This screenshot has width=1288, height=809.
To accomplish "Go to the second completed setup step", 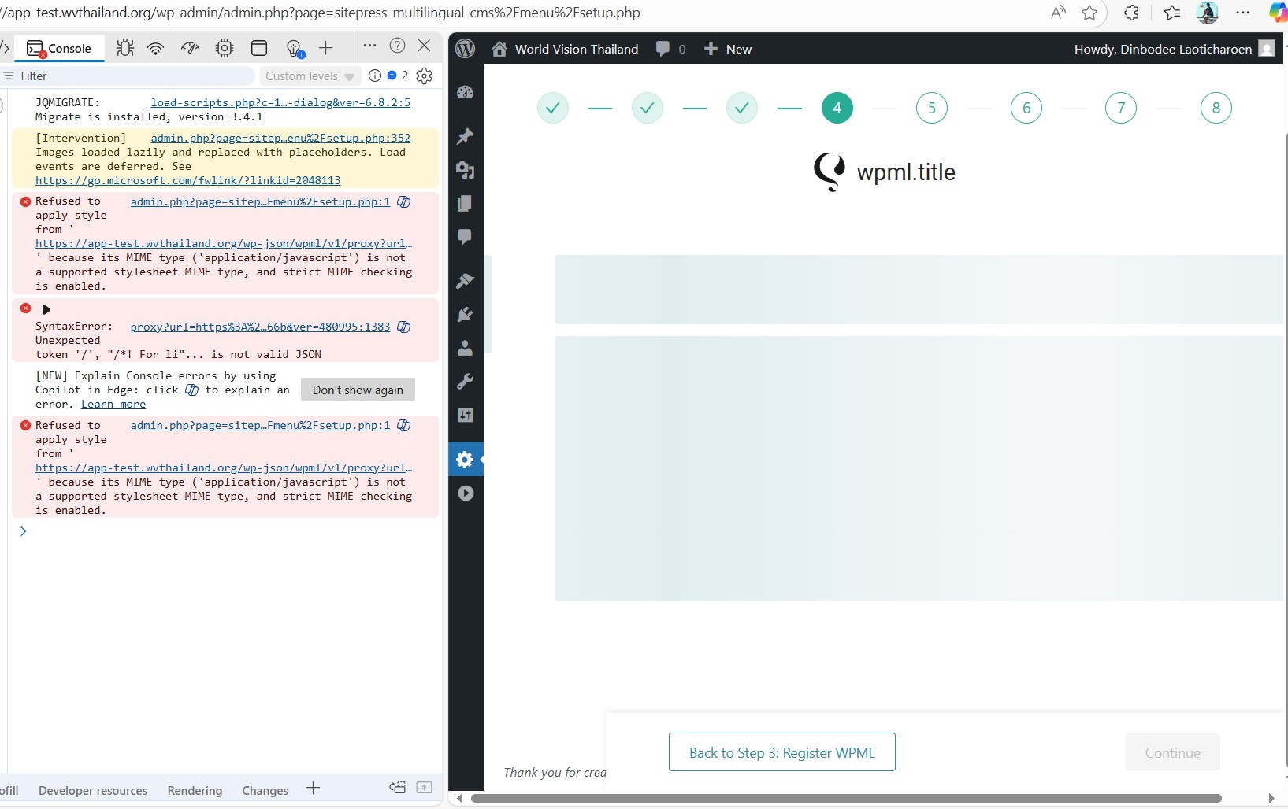I will tap(648, 108).
